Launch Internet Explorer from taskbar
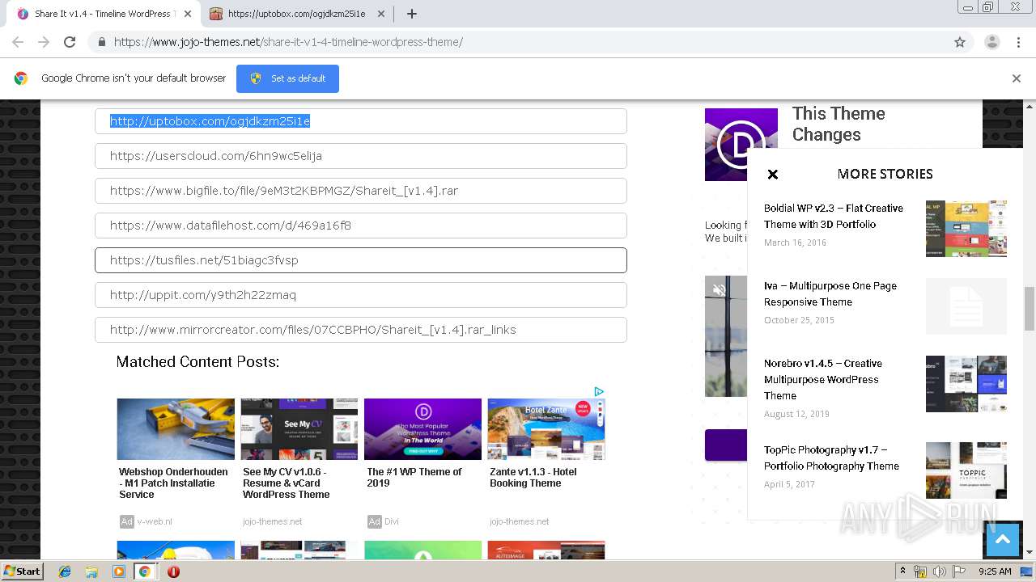 point(65,571)
